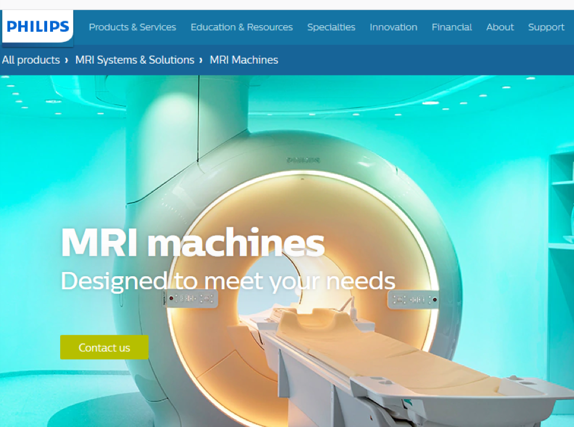574x427 pixels.
Task: Expand the chevron after MRI Systems & Solutions
Action: (x=202, y=59)
